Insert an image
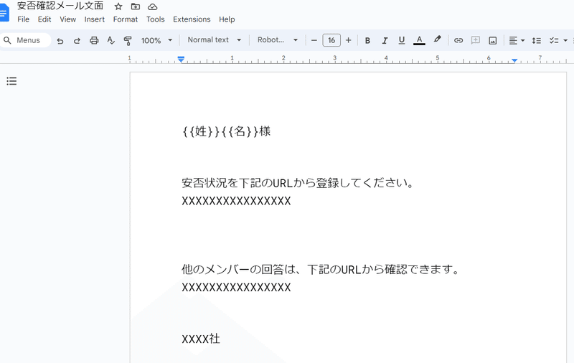 493,40
